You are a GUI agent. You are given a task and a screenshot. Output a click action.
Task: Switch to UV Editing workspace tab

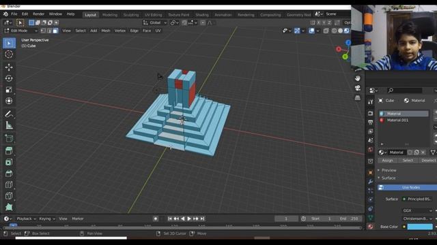pos(153,15)
